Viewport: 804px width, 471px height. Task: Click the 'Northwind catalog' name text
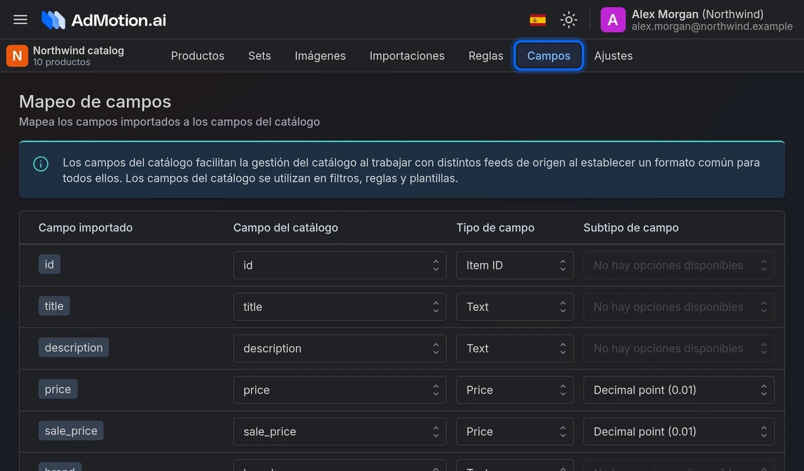click(x=78, y=50)
